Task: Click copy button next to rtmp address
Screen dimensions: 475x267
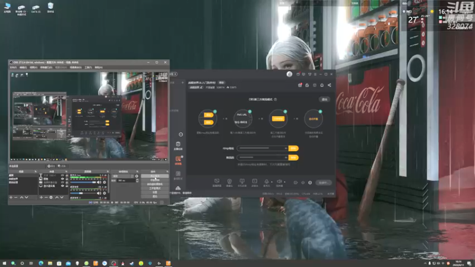Action: pyautogui.click(x=292, y=148)
